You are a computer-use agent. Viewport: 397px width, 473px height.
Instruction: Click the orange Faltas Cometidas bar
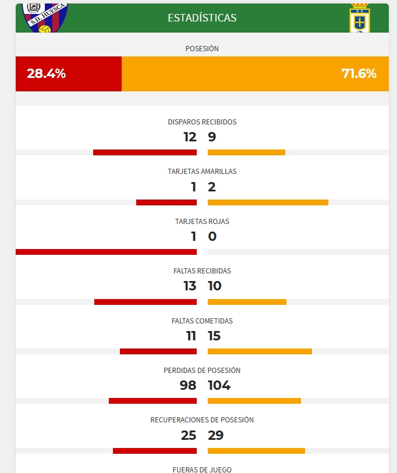coord(260,351)
